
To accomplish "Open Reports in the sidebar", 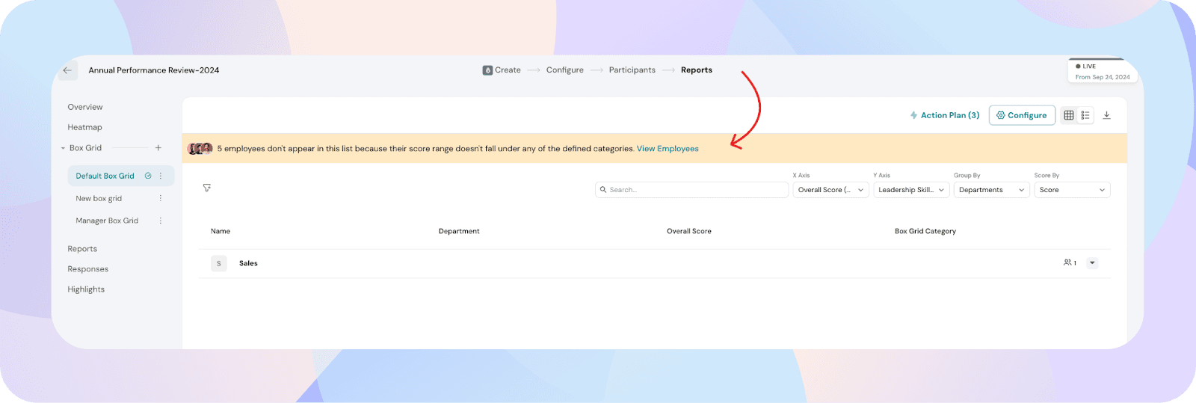I will click(x=82, y=249).
